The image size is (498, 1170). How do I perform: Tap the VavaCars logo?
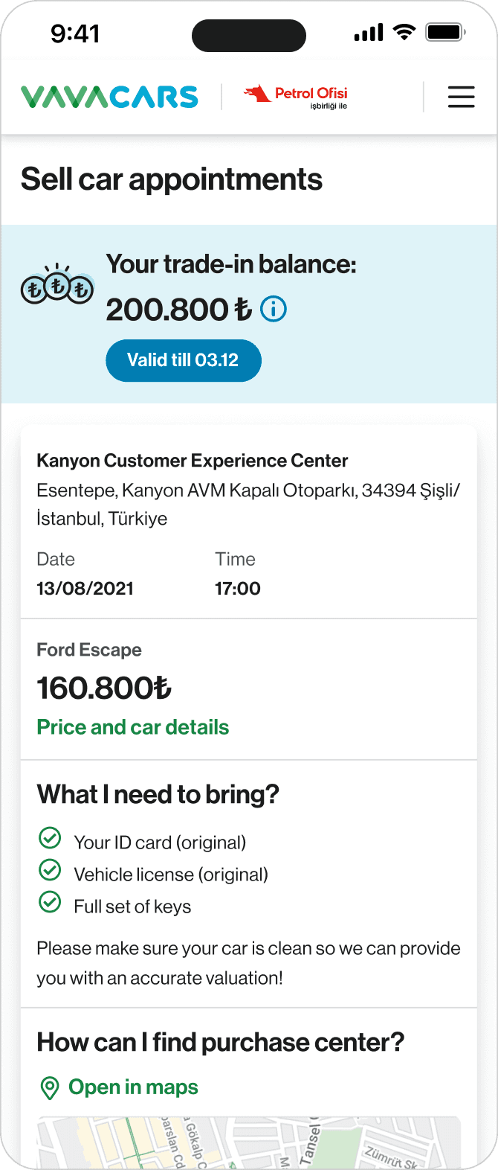click(109, 97)
